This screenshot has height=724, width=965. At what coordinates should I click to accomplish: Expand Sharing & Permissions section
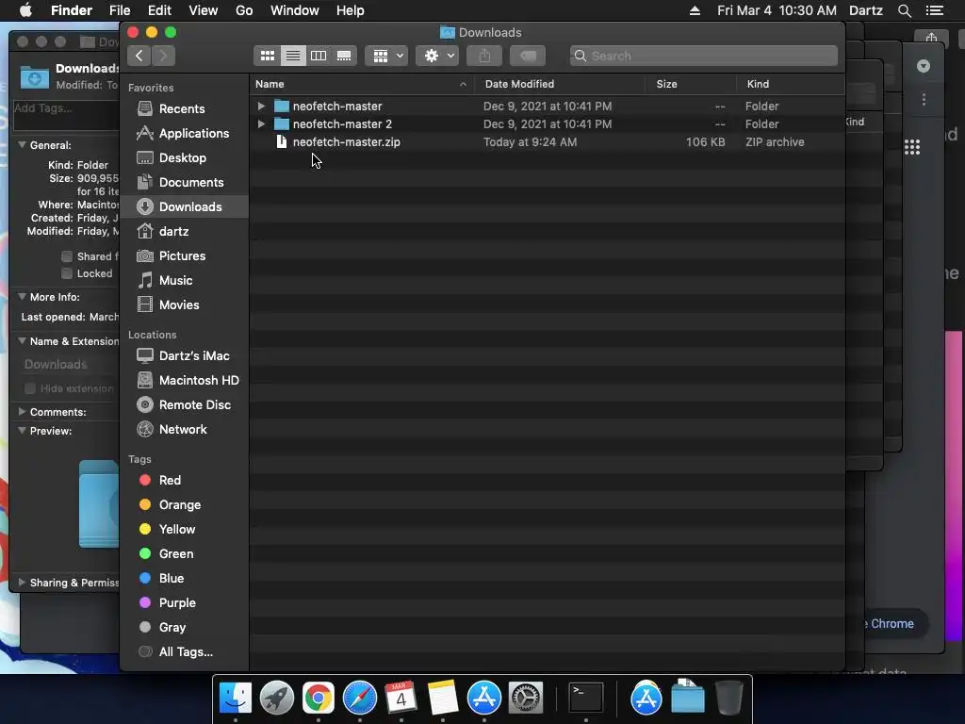click(23, 583)
